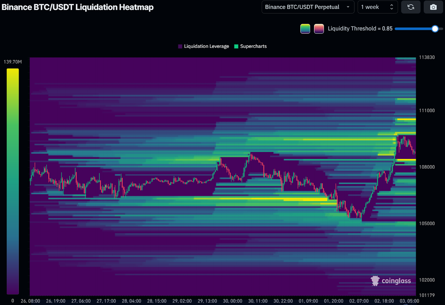
Task: Click the 108000 price axis label
Action: coord(427,167)
